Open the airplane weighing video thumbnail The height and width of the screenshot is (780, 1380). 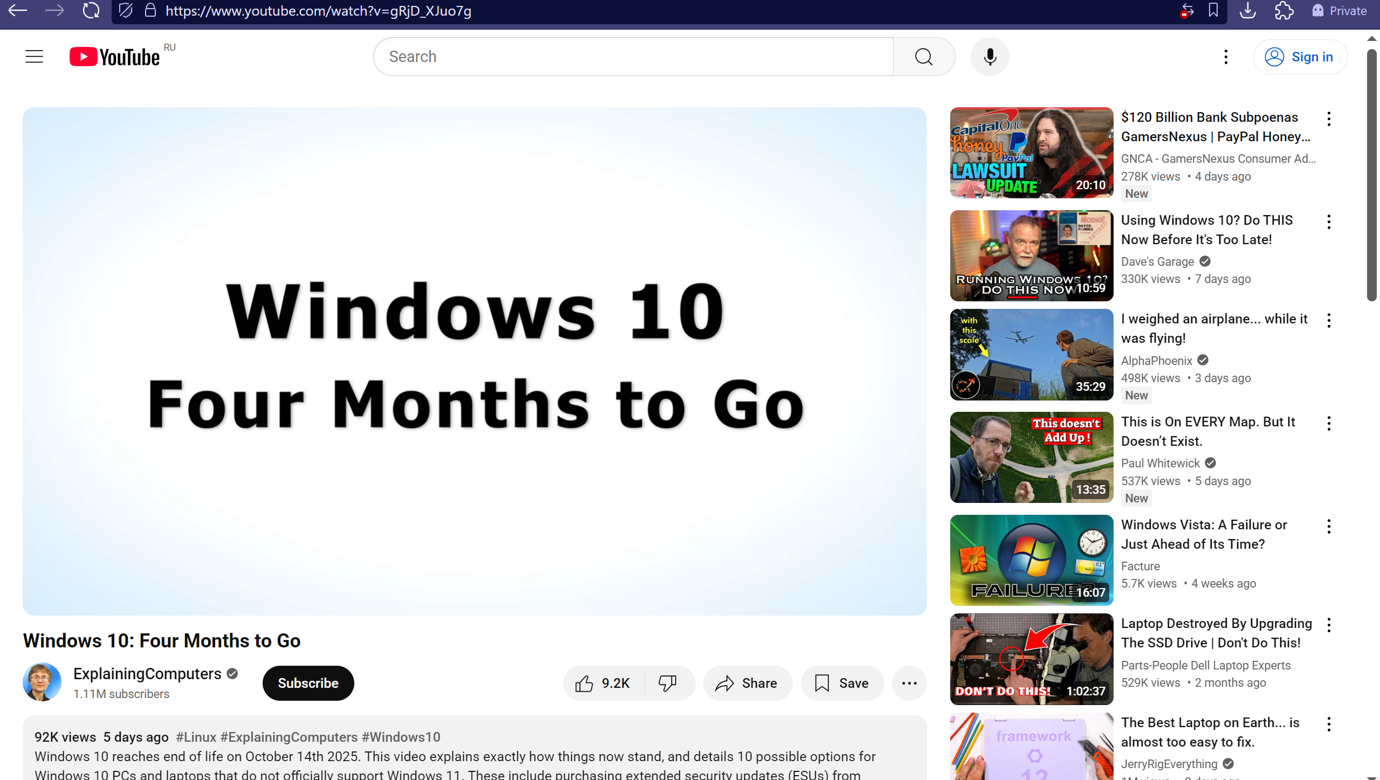pos(1032,354)
